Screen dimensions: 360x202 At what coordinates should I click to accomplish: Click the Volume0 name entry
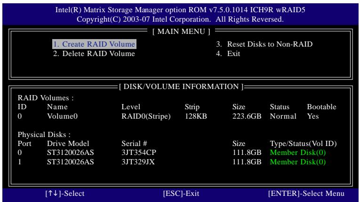(x=62, y=116)
